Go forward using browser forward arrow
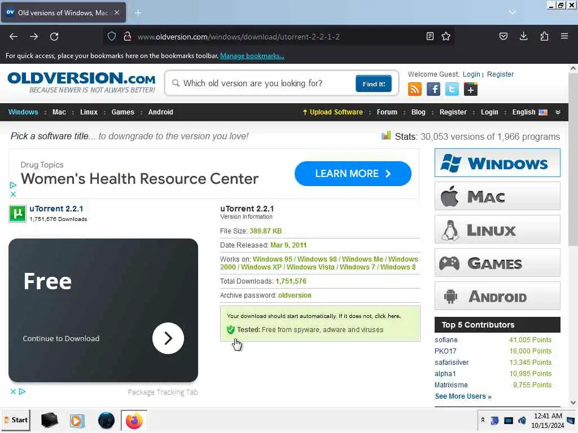Image resolution: width=578 pixels, height=433 pixels. 34,37
